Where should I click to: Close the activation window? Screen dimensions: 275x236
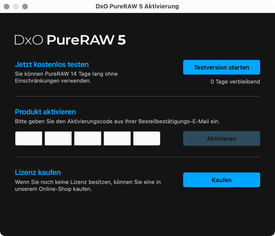click(x=6, y=6)
